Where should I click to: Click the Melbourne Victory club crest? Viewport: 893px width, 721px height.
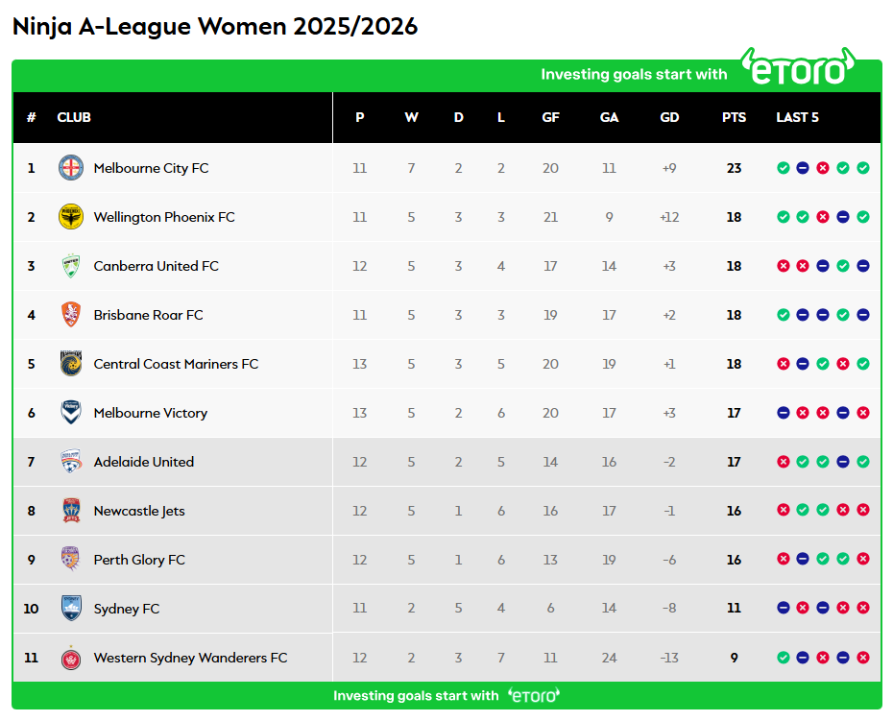71,413
